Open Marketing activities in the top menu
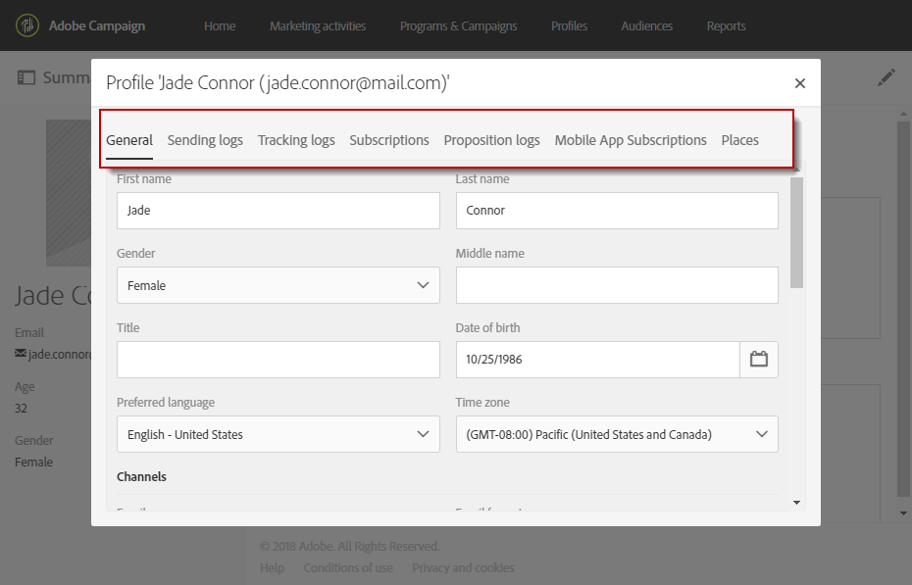 tap(318, 26)
